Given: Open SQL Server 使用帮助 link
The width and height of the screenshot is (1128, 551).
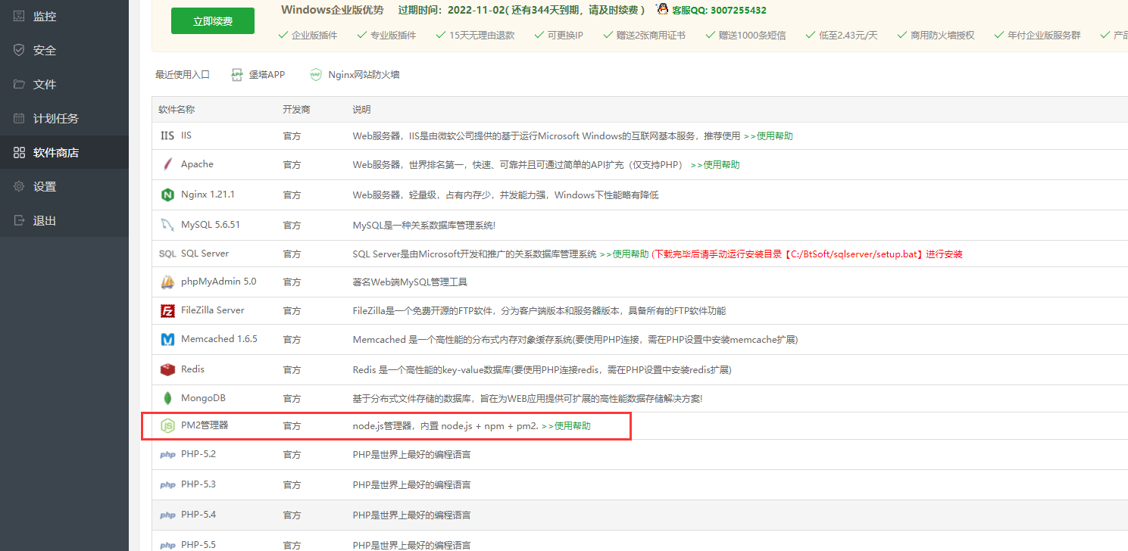Looking at the screenshot, I should coord(624,254).
